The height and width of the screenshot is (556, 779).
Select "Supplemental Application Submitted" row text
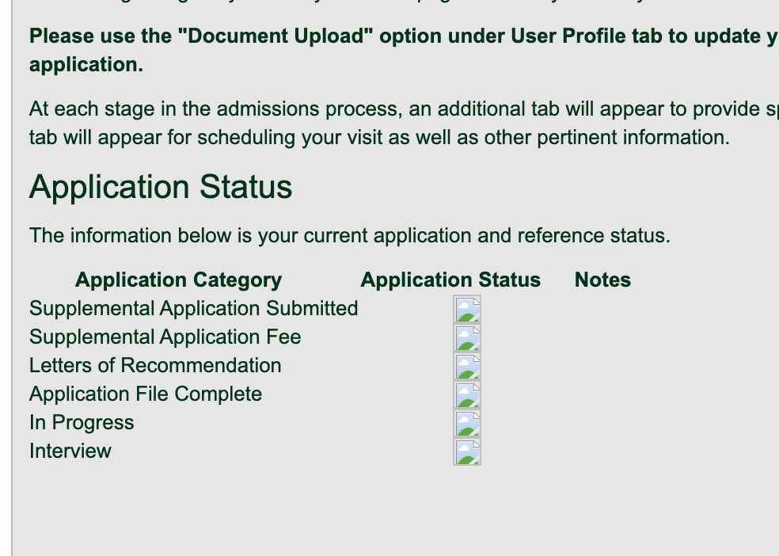pos(194,309)
